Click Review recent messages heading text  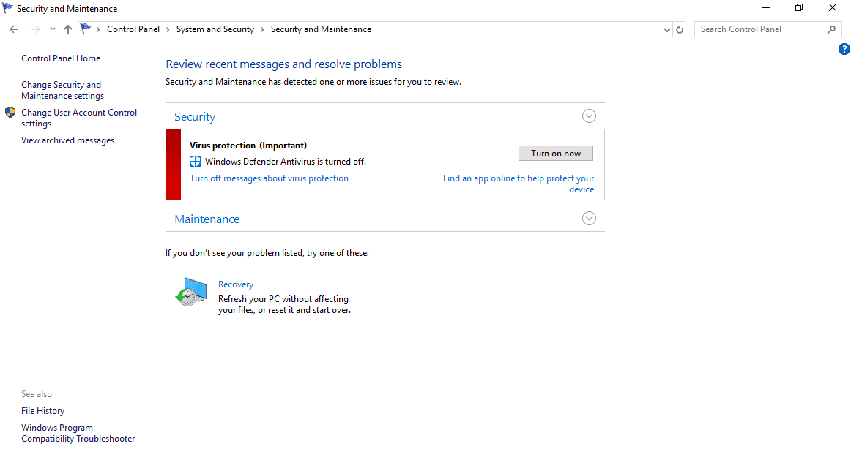pyautogui.click(x=284, y=64)
